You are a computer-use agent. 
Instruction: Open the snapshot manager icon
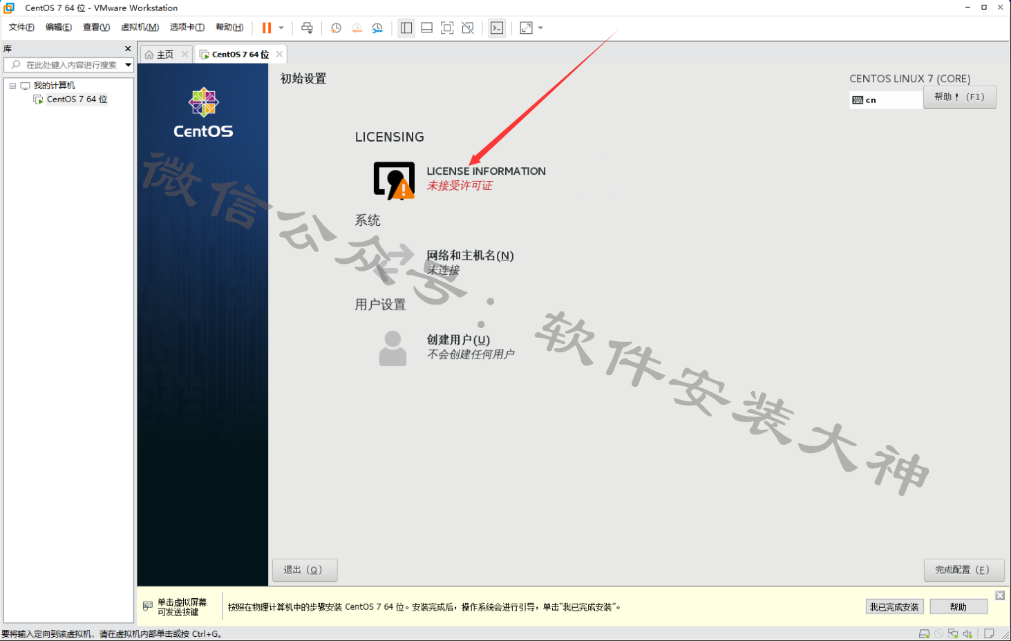coord(377,28)
